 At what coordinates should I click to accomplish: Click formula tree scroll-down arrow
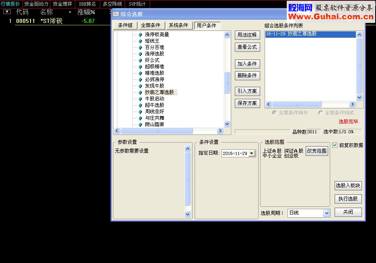tap(227, 124)
